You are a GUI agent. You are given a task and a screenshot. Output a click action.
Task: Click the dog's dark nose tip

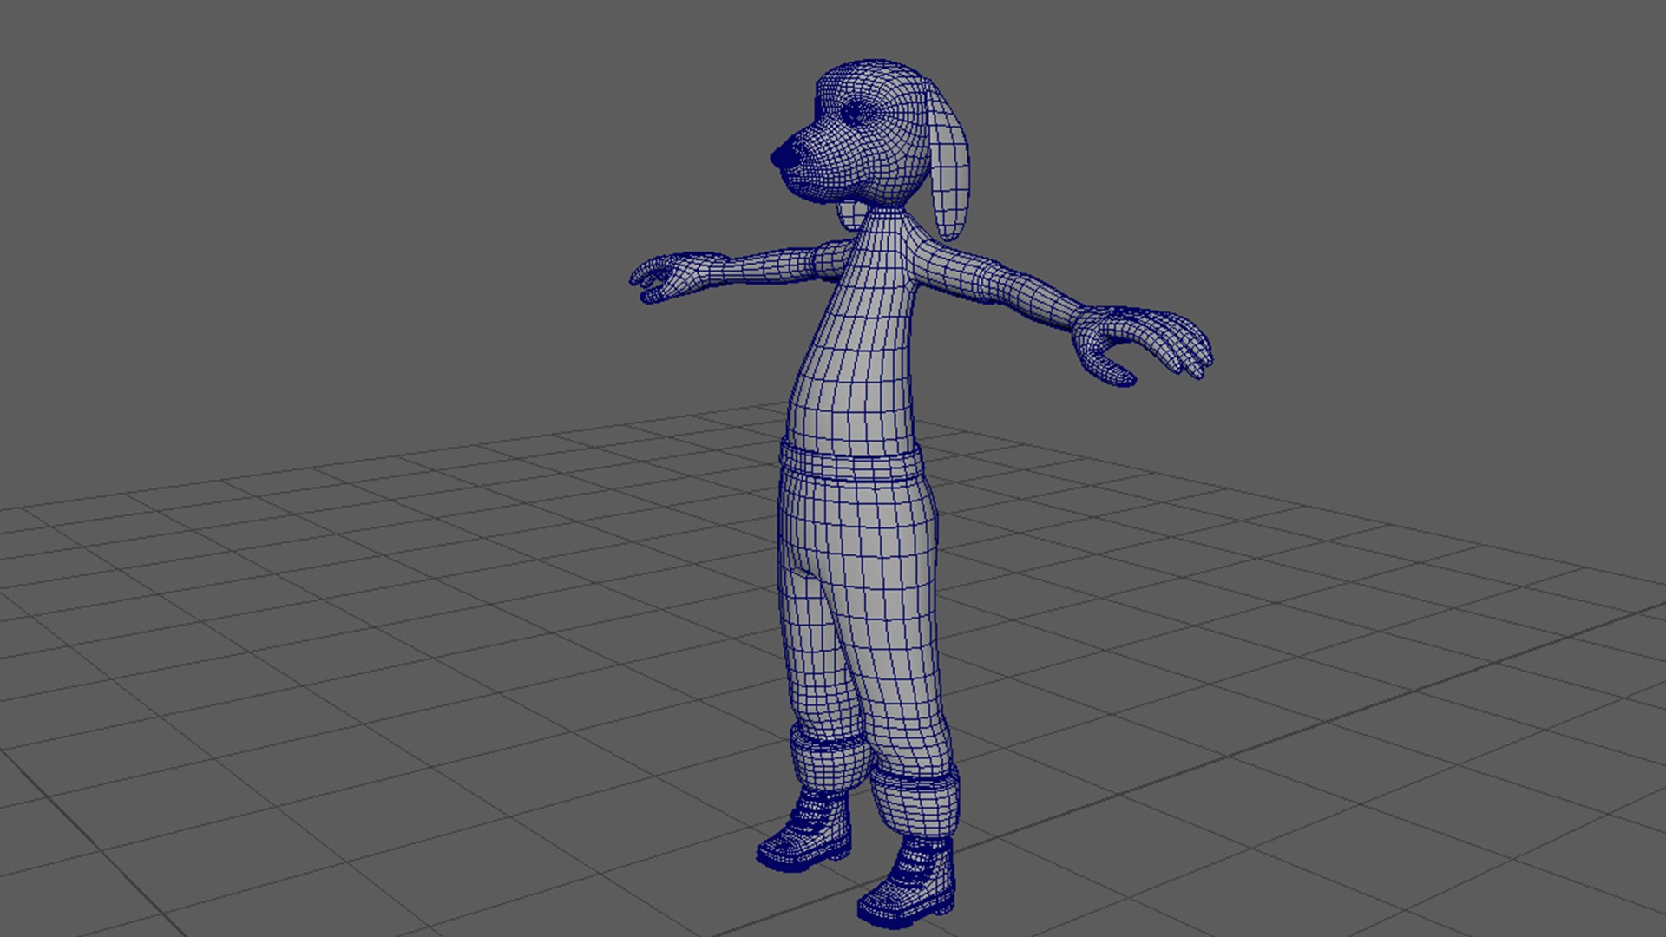(x=786, y=155)
